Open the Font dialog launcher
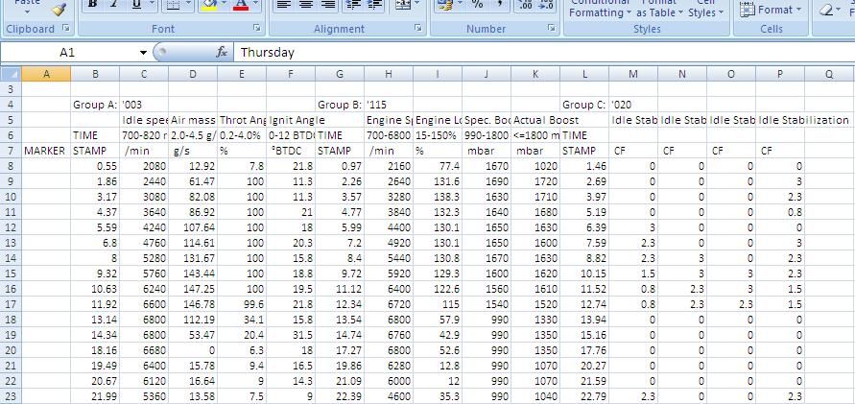 258,29
